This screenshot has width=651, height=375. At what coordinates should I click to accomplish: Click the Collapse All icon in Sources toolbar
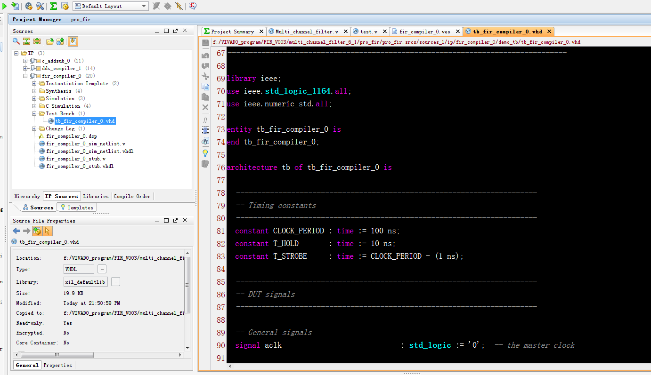(26, 41)
